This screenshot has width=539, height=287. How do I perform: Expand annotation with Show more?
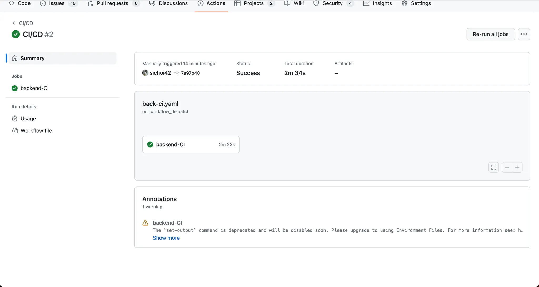click(166, 238)
